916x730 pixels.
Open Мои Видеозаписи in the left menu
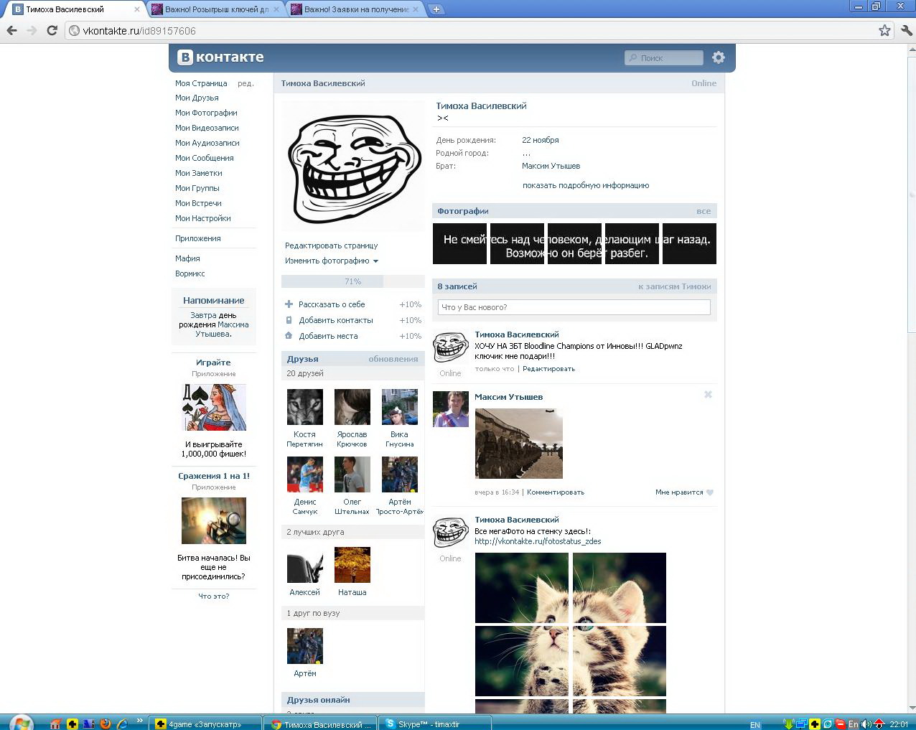tap(207, 128)
